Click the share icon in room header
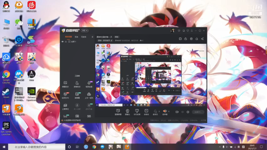 pos(202,39)
